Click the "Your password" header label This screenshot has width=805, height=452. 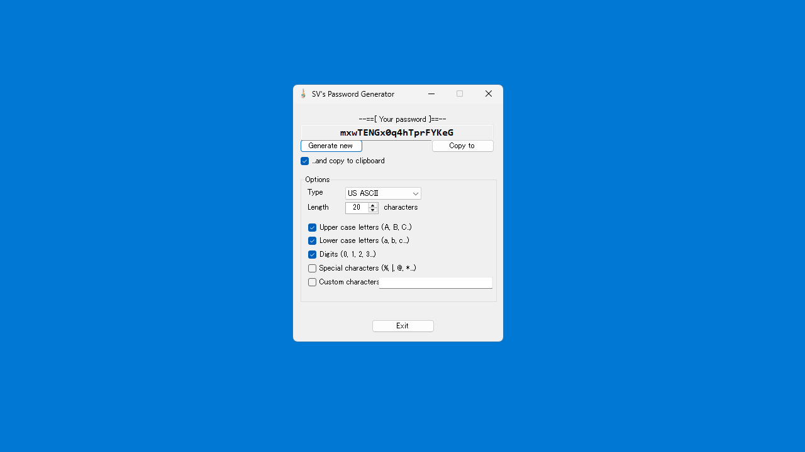pos(402,119)
